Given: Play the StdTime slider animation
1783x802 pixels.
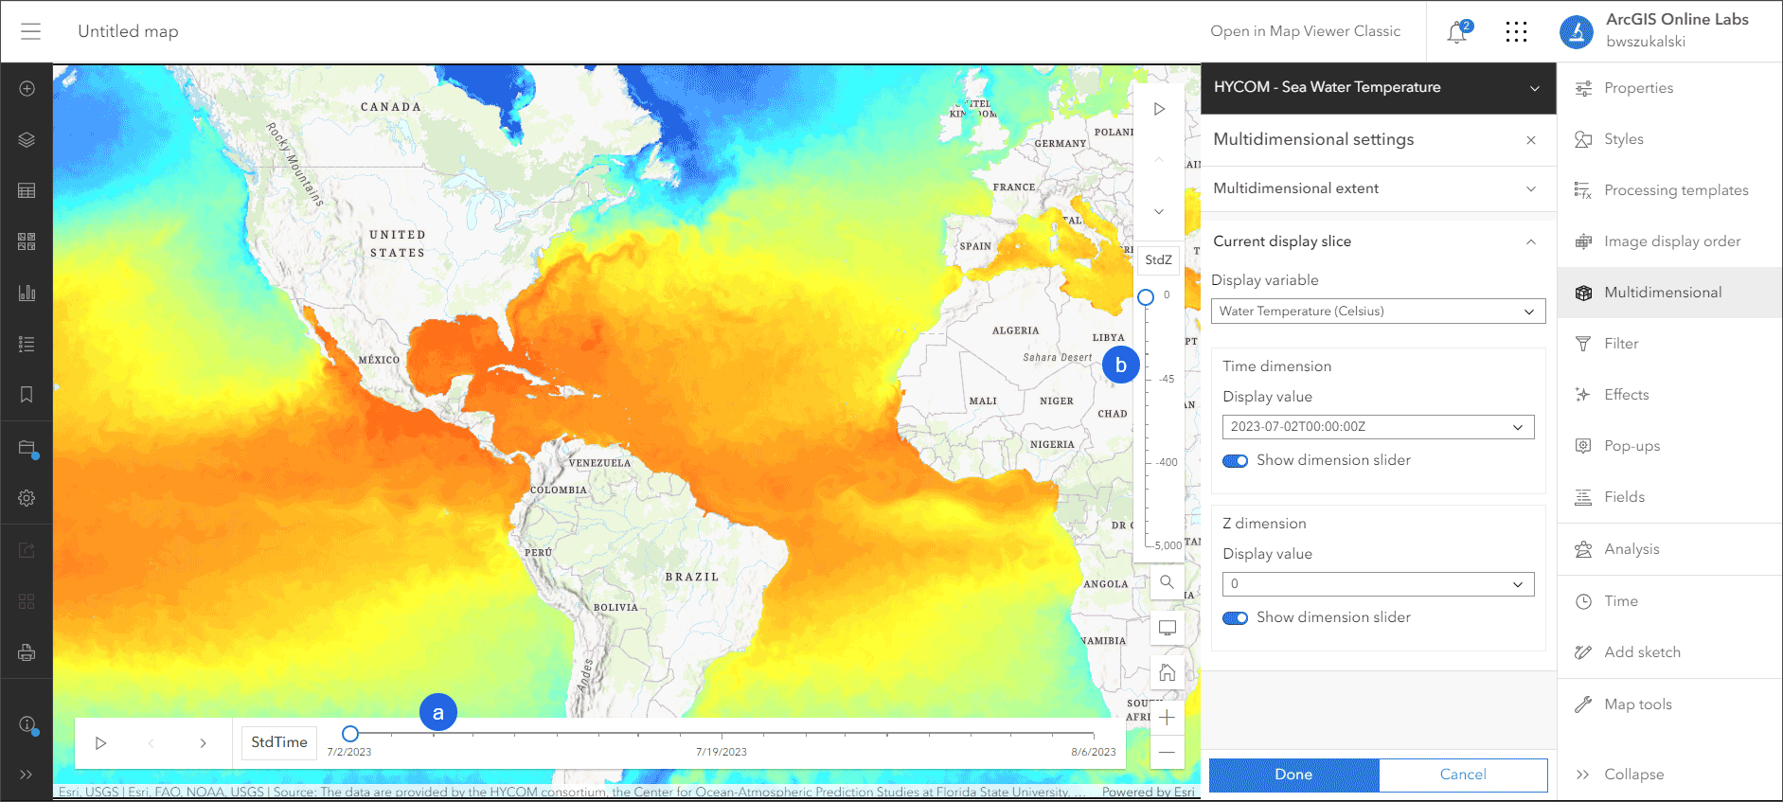Looking at the screenshot, I should pyautogui.click(x=101, y=743).
